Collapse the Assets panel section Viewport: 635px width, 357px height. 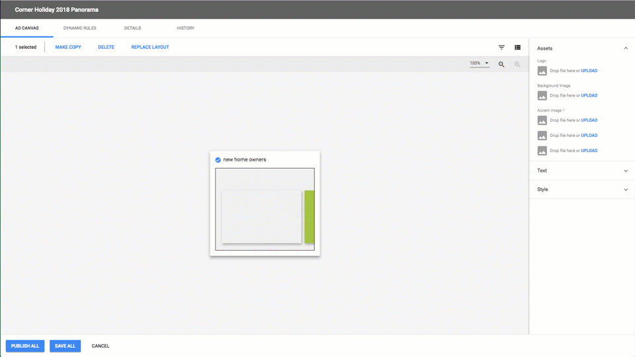[626, 48]
